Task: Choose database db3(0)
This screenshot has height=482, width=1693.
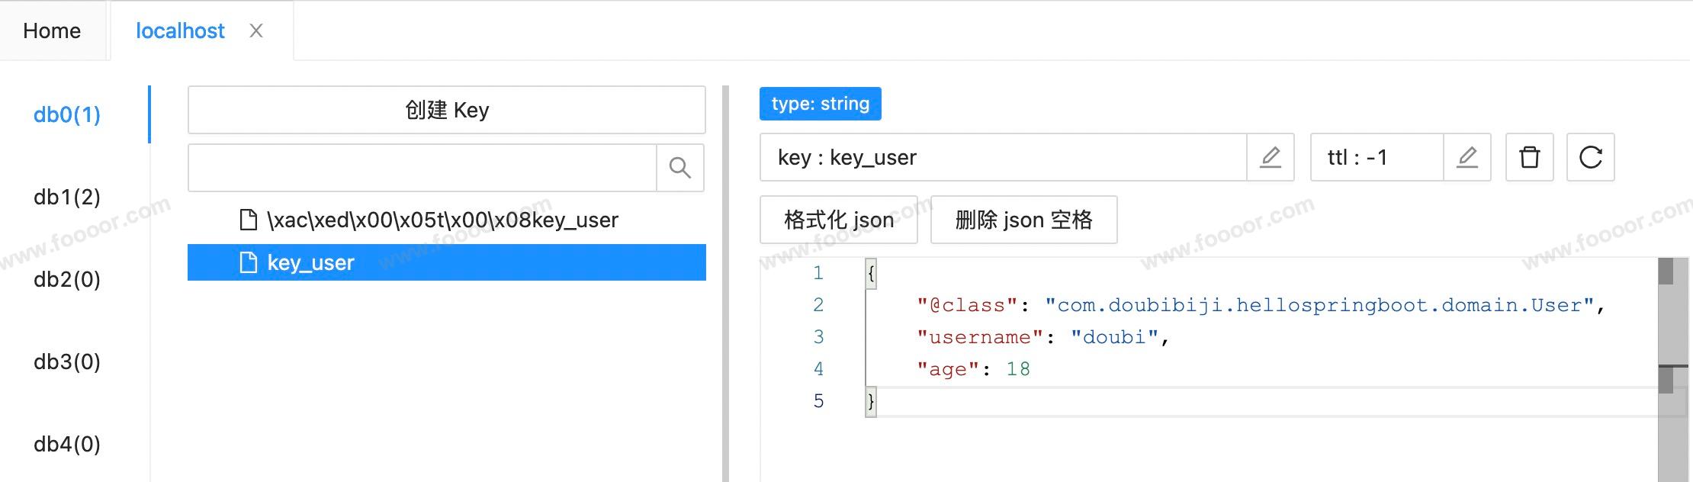Action: tap(67, 361)
